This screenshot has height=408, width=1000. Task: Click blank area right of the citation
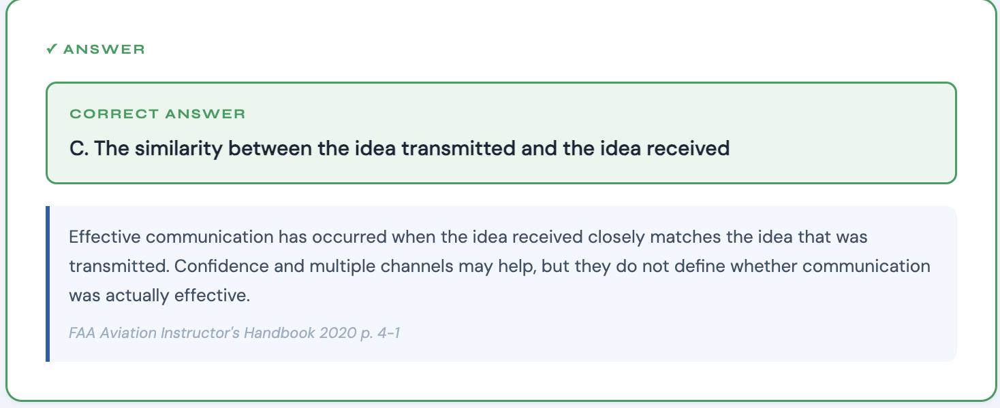point(681,333)
